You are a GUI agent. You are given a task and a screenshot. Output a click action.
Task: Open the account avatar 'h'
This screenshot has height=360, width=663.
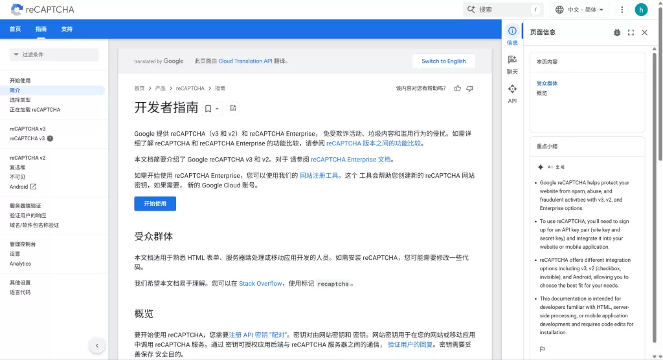click(x=641, y=10)
